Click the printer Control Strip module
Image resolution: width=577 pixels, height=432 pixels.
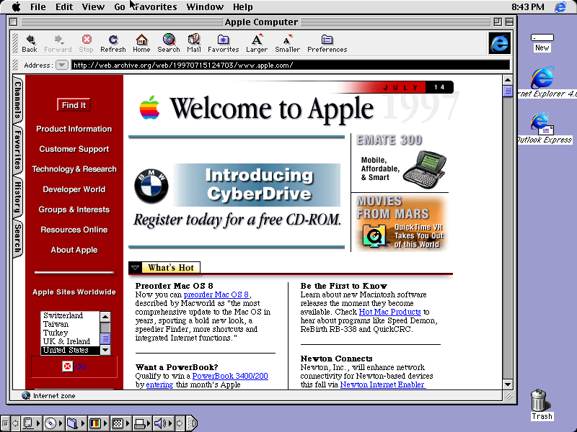click(x=141, y=423)
